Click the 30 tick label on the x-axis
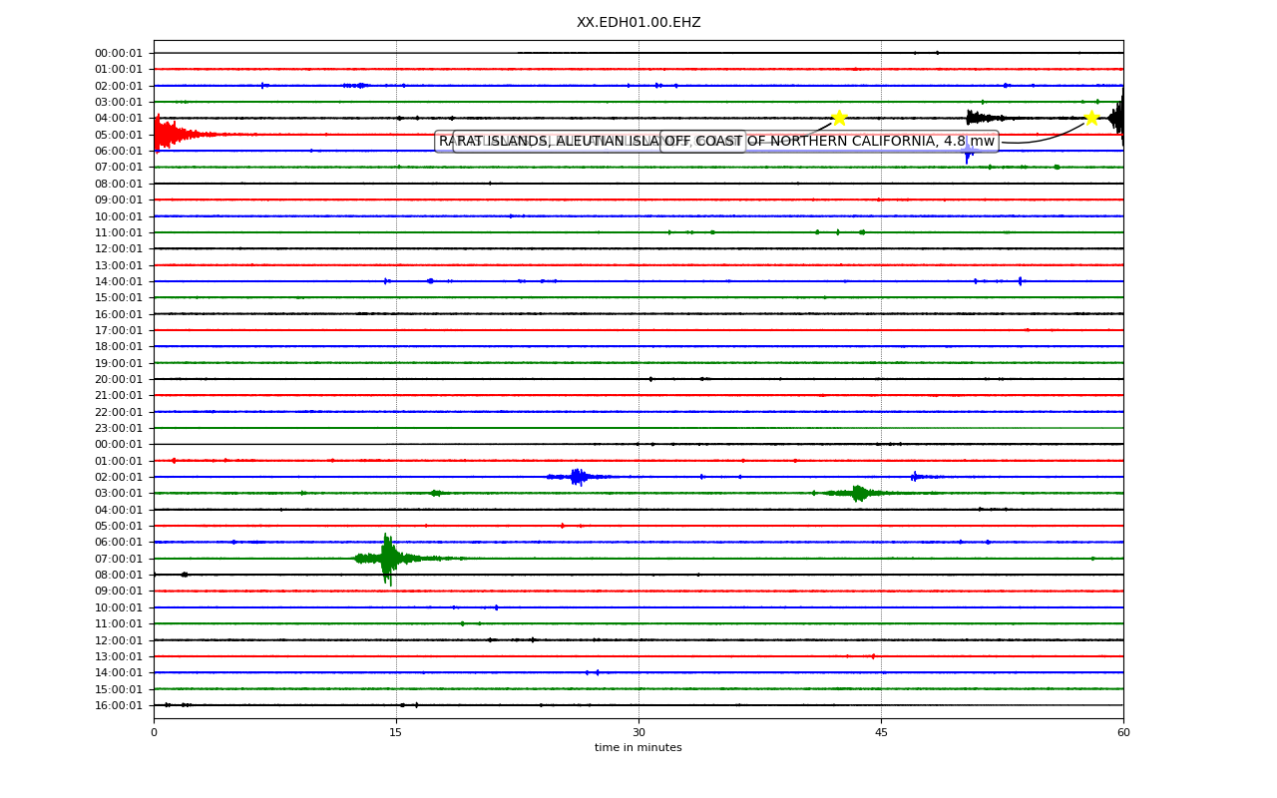 coord(638,732)
